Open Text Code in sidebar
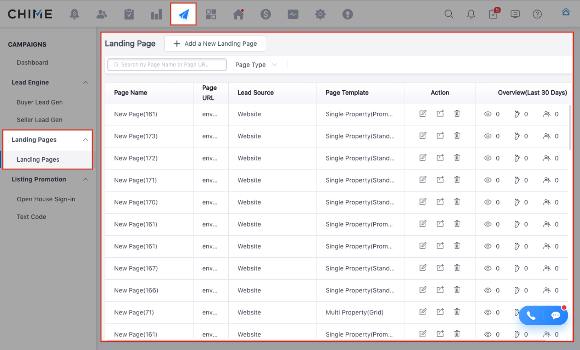Screen dimensions: 580x350 pos(31,217)
